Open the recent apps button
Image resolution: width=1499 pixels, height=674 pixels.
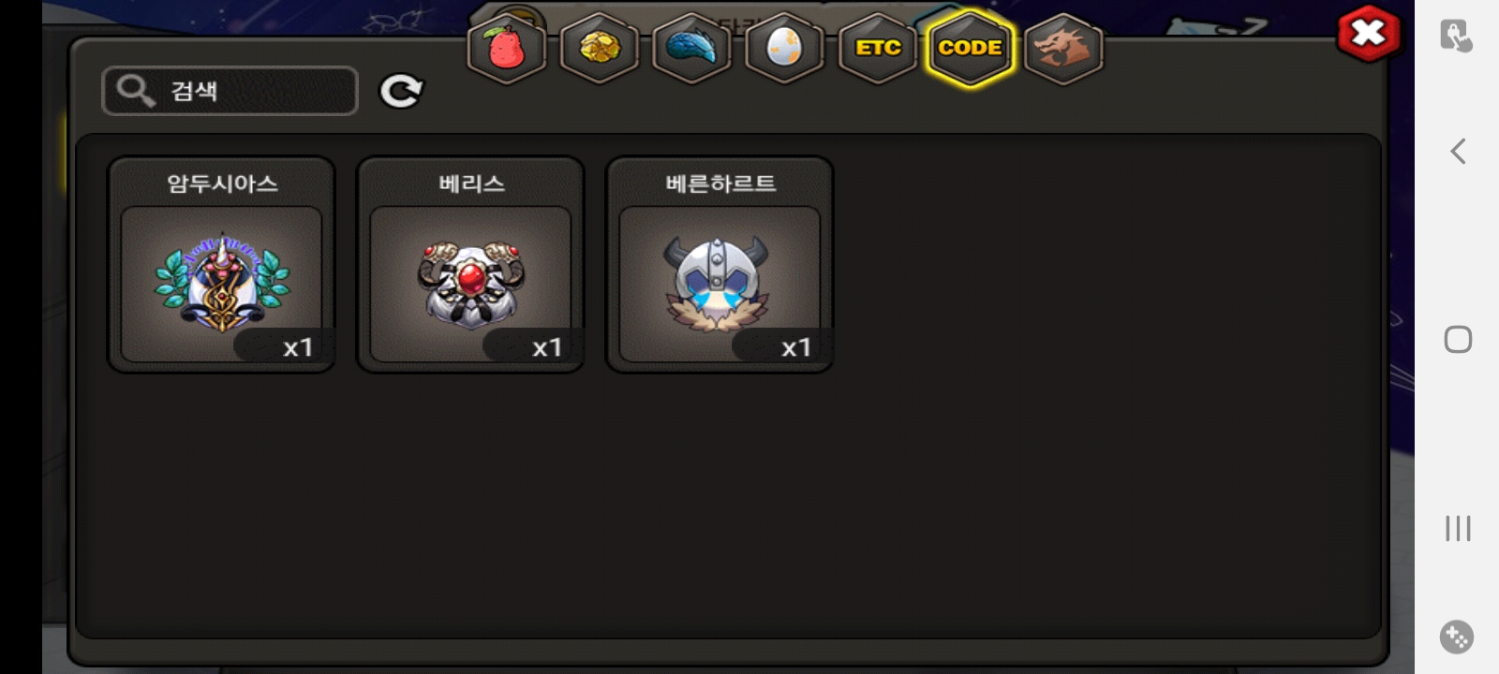pyautogui.click(x=1458, y=528)
